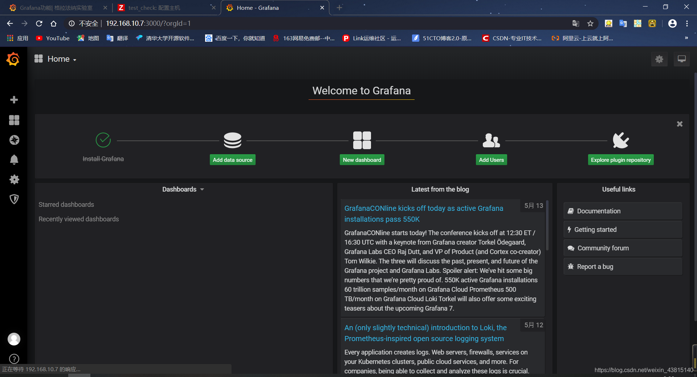Click the dashboard grid icon above New dashboard
This screenshot has width=697, height=377.
[362, 140]
